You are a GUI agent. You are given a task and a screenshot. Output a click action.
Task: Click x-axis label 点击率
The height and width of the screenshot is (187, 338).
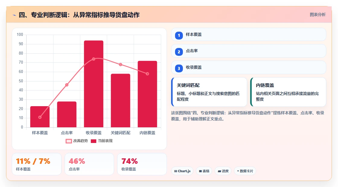[67, 133]
